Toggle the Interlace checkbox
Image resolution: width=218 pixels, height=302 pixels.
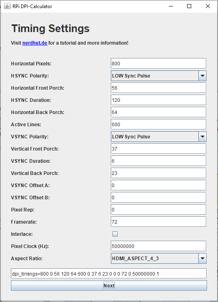115,234
